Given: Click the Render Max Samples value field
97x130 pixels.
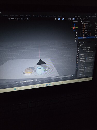Looking at the screenshot, I should 89,69.
